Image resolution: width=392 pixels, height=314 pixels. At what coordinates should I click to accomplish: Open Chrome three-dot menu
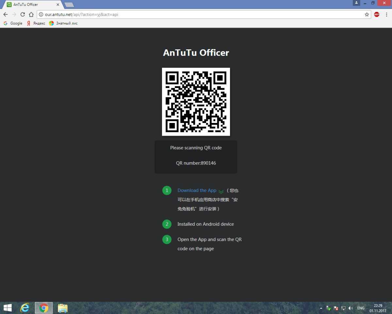click(386, 14)
